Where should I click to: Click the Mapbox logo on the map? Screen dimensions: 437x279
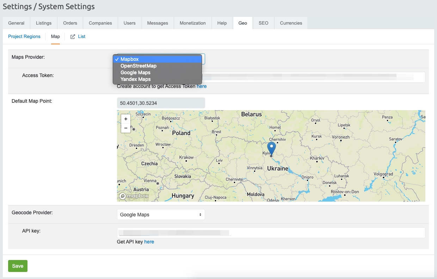click(134, 196)
